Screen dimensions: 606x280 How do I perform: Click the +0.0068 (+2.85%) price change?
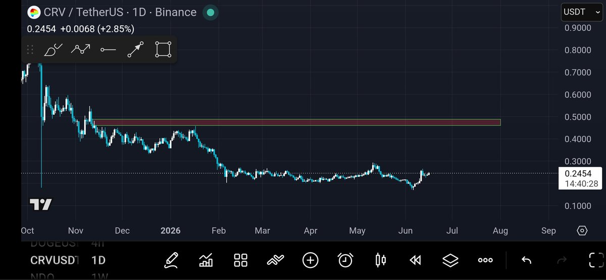point(96,29)
